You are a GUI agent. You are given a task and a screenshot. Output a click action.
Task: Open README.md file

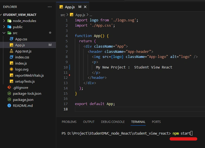(23, 106)
